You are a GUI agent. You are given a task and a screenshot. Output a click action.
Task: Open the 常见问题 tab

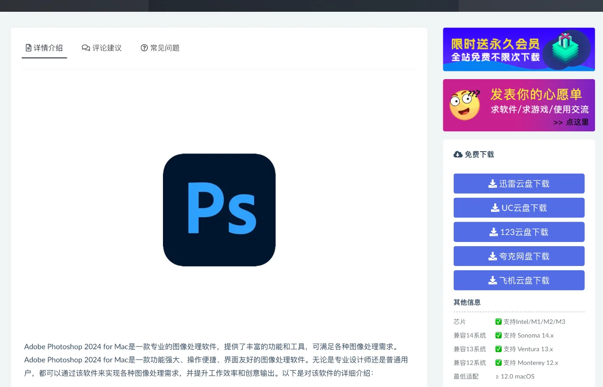point(160,48)
